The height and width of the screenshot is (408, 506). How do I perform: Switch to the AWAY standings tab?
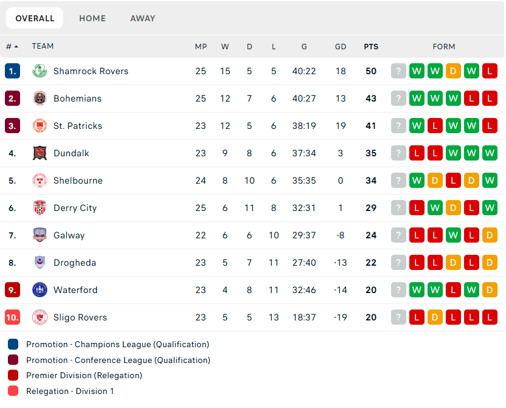coord(143,18)
